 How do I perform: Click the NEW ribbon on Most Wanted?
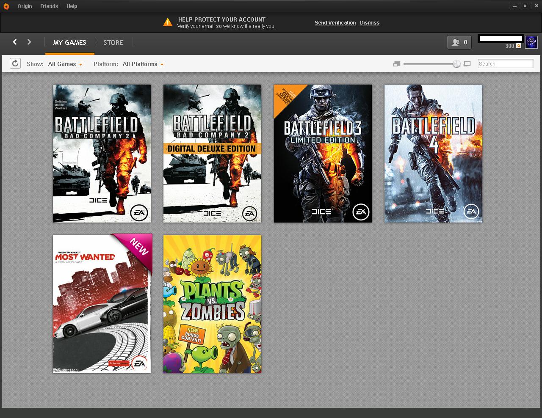(x=138, y=247)
